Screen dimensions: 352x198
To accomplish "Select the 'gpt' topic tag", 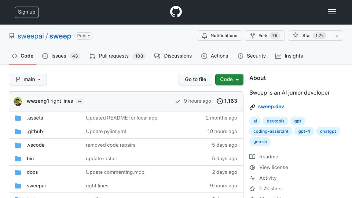I will (x=298, y=121).
